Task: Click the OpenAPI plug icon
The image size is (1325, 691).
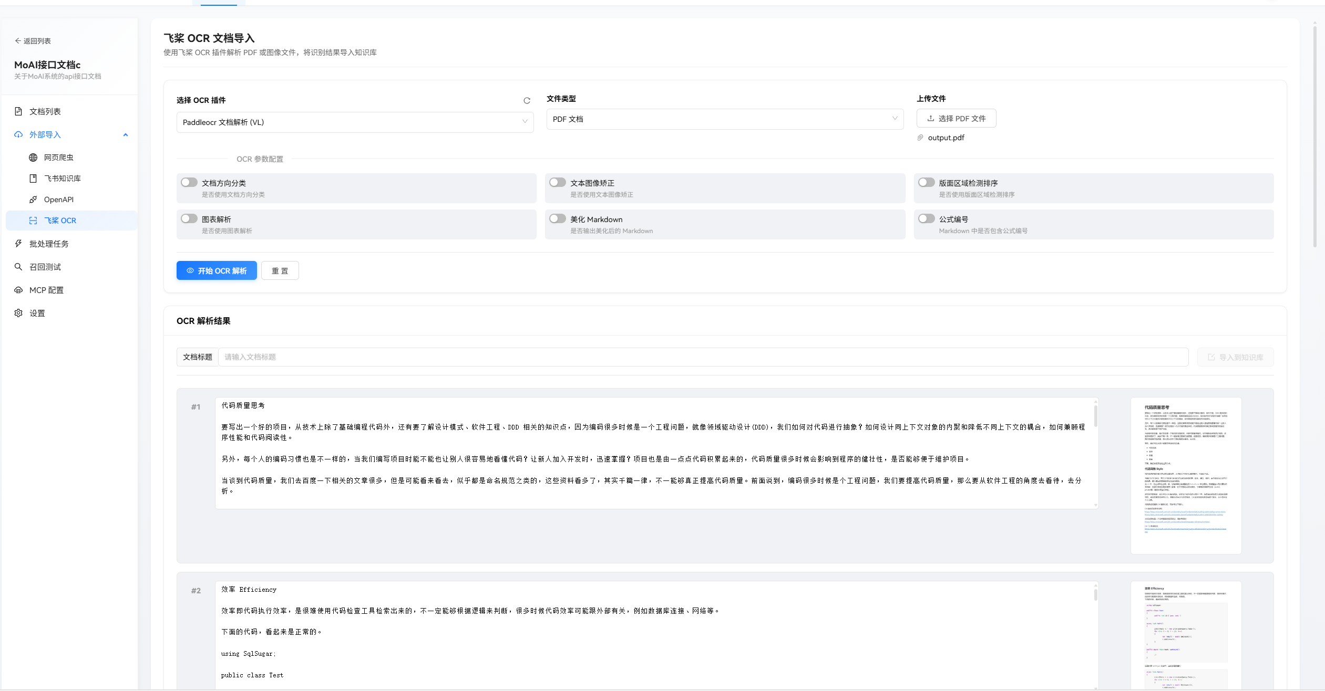Action: 33,200
